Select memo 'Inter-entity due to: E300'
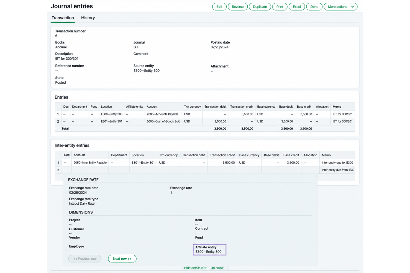 (337, 162)
